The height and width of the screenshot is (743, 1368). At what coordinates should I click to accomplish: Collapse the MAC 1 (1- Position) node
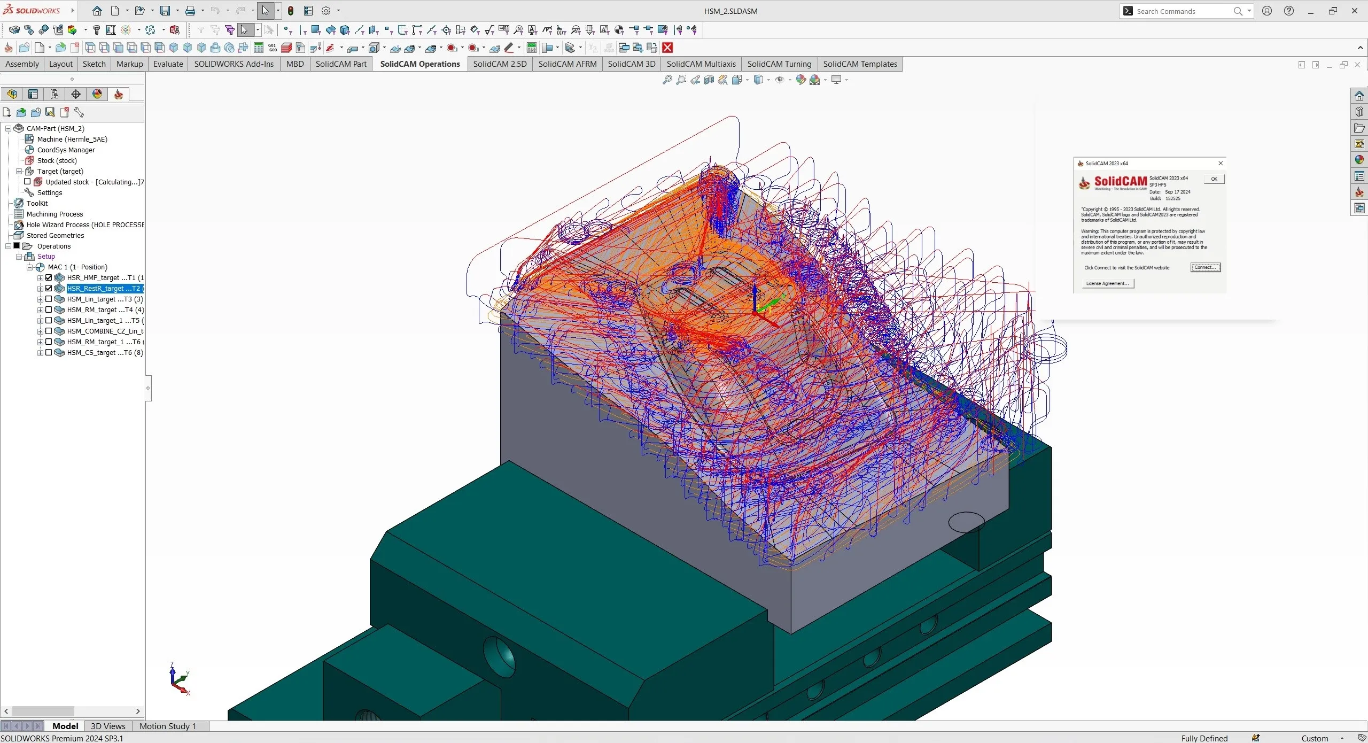[29, 267]
